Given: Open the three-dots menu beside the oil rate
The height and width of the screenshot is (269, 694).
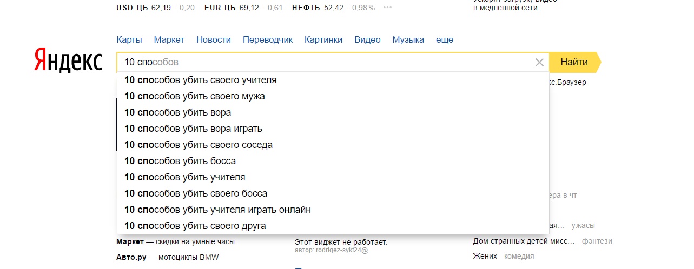Looking at the screenshot, I should 387,8.
